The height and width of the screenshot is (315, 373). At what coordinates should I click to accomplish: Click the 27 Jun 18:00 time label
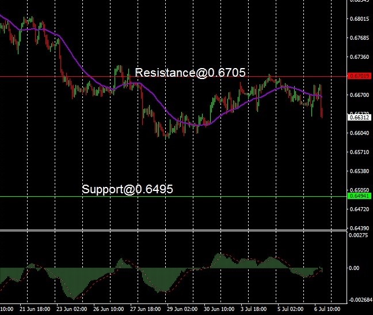tap(146, 309)
